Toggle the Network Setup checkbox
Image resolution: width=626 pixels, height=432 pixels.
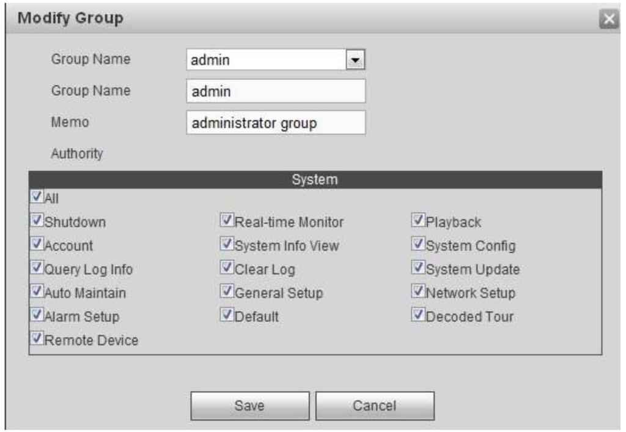coord(418,291)
